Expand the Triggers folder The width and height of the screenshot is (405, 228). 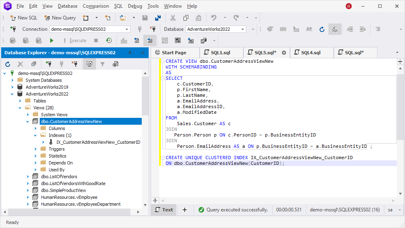point(35,149)
